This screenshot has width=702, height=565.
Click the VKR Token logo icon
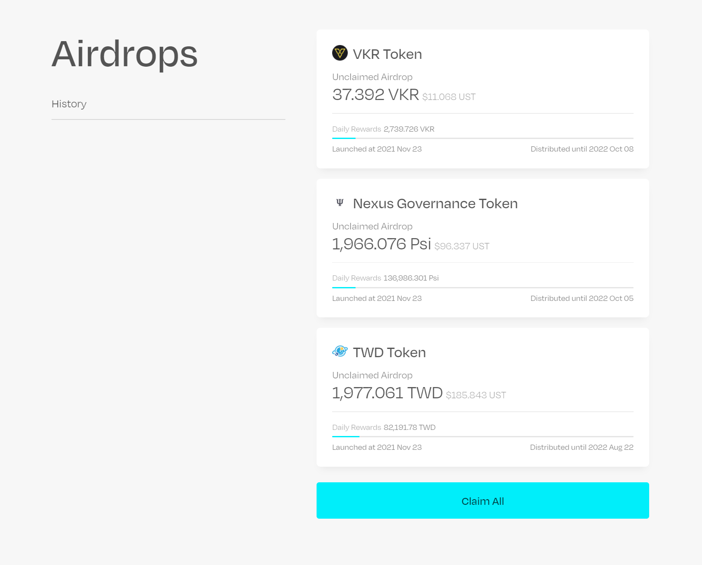tap(340, 53)
